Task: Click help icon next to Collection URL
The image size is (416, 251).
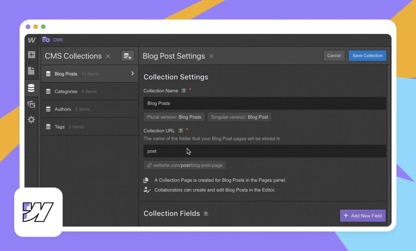Action: pyautogui.click(x=181, y=131)
